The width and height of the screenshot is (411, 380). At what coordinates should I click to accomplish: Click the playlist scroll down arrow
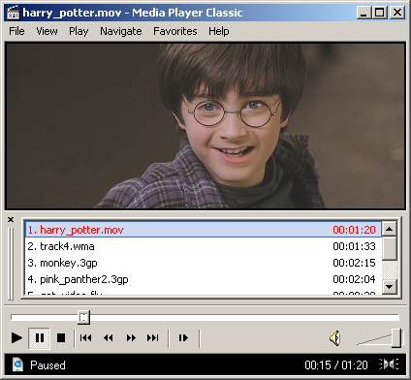(390, 286)
